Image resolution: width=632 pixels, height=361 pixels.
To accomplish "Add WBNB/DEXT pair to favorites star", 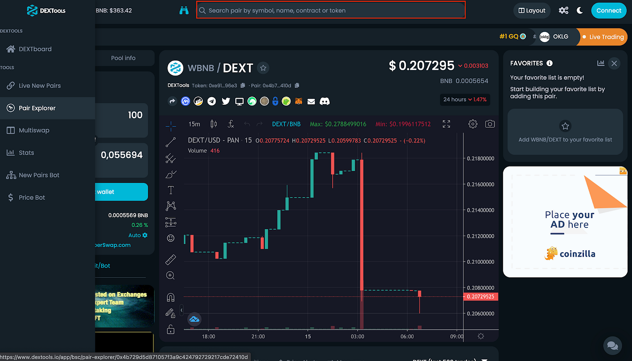I will click(x=263, y=68).
